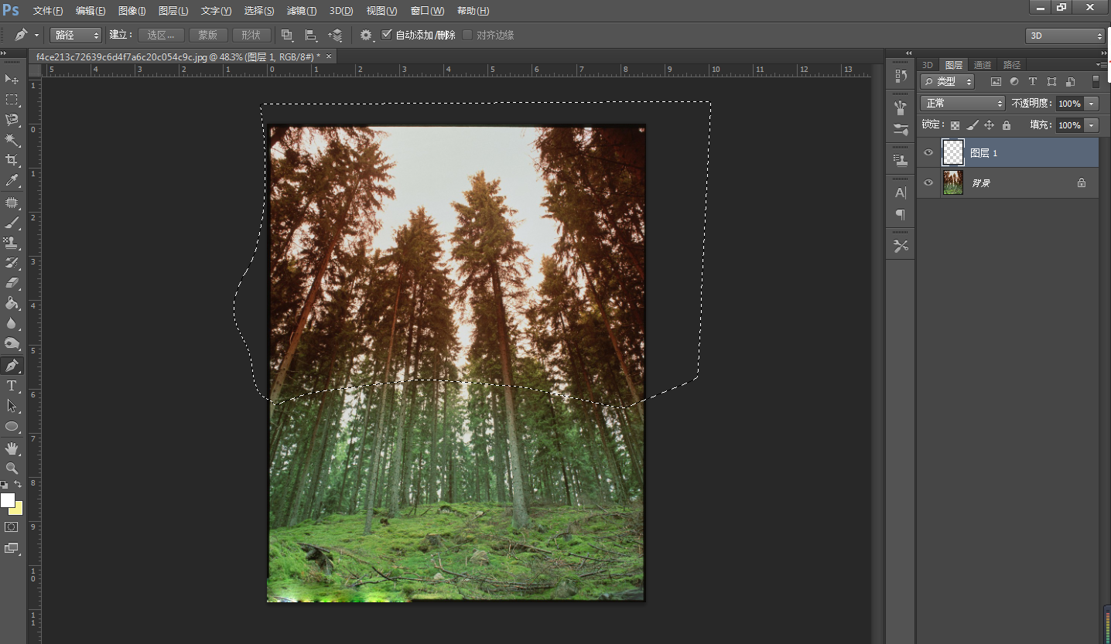Click the 蒙版 button

point(207,35)
